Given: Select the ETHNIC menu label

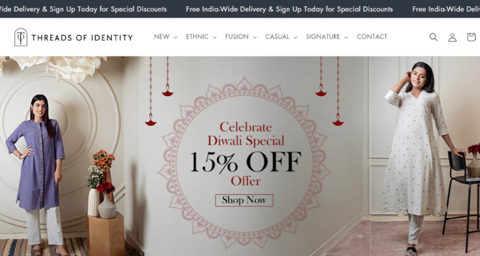Looking at the screenshot, I should click(197, 36).
